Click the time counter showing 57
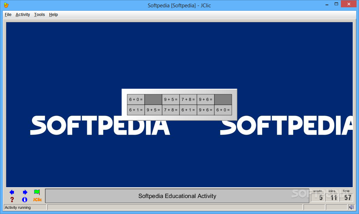The height and width of the screenshot is (214, 359). 346,198
